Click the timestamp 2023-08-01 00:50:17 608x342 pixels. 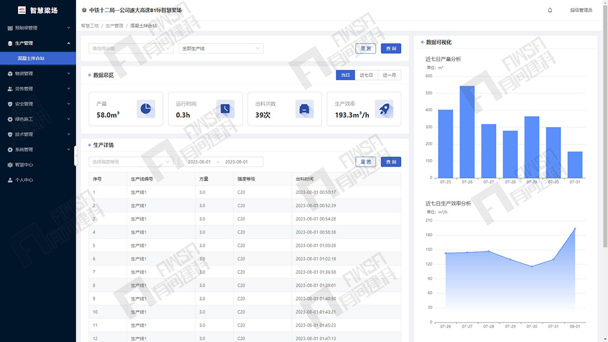click(316, 192)
